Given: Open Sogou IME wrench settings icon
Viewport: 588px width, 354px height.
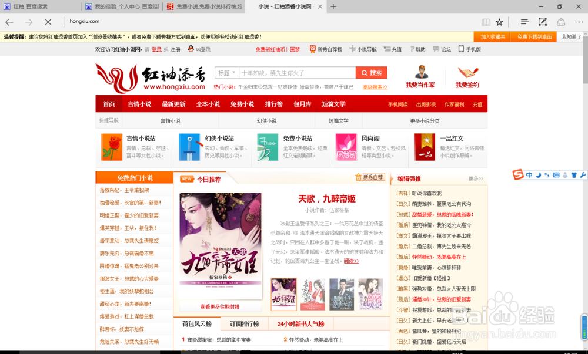Looking at the screenshot, I should pyautogui.click(x=583, y=175).
